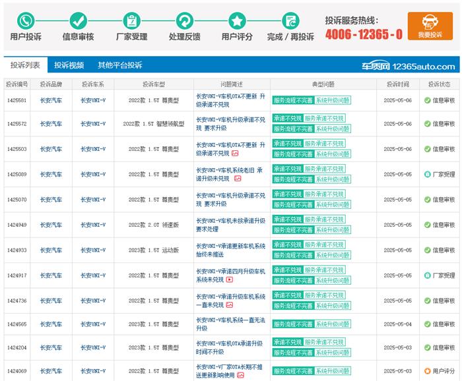Click complaint number 1424933

tap(16, 250)
